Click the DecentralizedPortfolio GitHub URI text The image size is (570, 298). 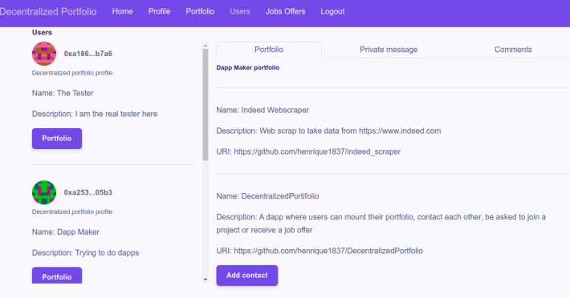(328, 251)
